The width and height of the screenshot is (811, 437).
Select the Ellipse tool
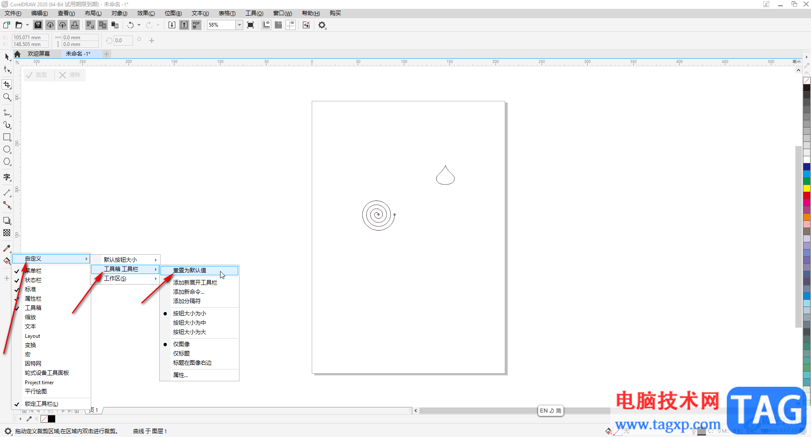coord(7,149)
